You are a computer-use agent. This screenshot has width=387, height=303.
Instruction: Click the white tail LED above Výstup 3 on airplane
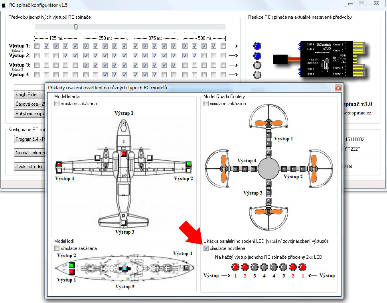124,222
